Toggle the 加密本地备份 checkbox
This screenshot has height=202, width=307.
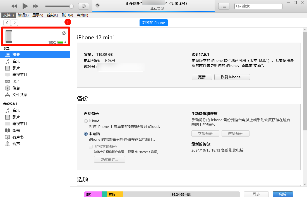[91, 147]
